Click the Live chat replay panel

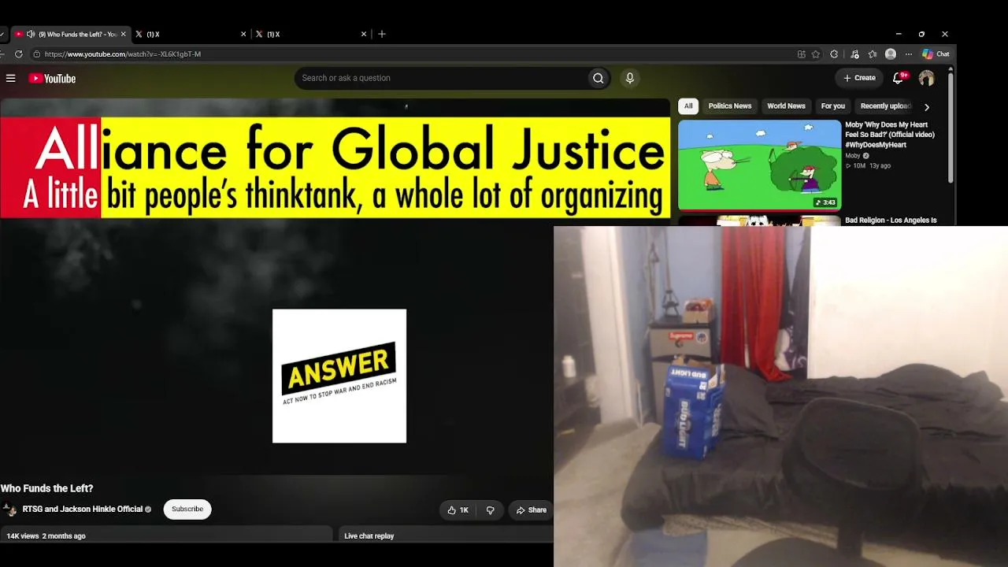point(447,535)
